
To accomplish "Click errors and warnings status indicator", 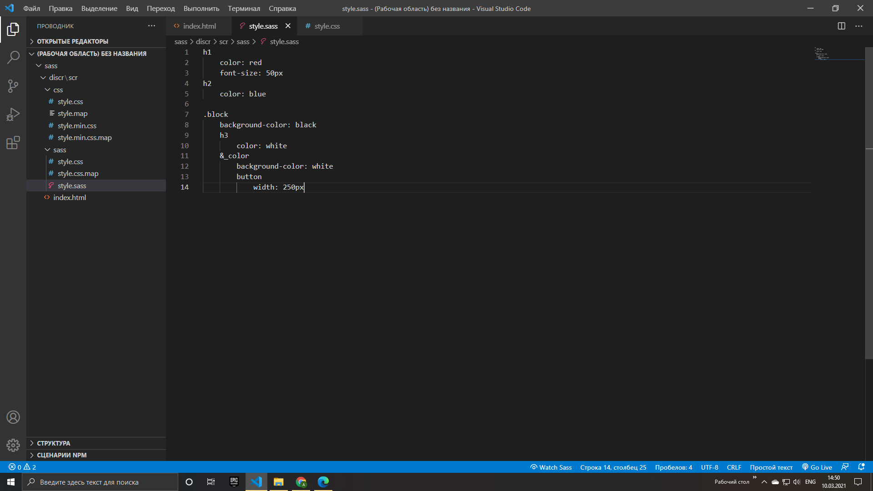I will (x=22, y=467).
